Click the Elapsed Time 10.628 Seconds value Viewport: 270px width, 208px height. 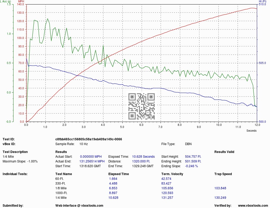[x=143, y=157]
